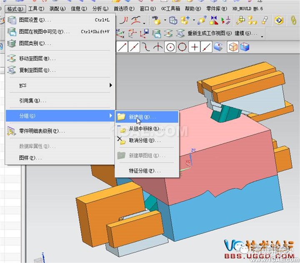Viewport: 300px width, 263px height.
Task: Toggle end point snap
Action: point(122,47)
